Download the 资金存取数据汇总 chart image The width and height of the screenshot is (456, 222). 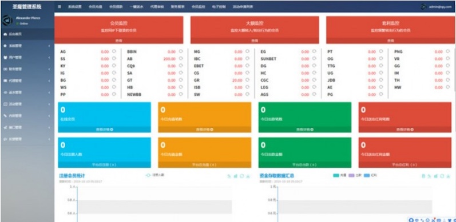tap(449, 176)
